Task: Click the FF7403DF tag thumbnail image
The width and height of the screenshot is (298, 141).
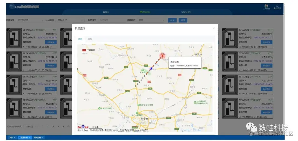Action: click(230, 85)
